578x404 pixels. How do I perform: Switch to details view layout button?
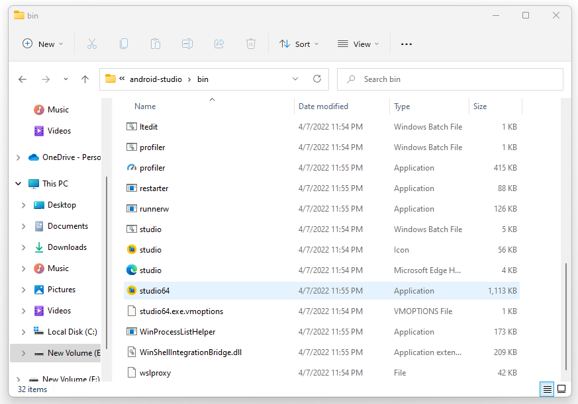[547, 389]
